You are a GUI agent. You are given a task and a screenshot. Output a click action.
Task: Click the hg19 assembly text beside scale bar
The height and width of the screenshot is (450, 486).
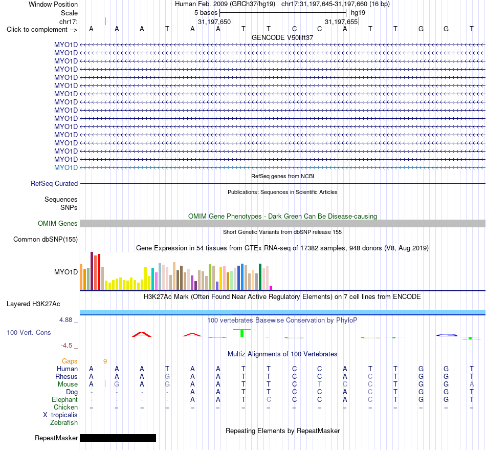(358, 13)
